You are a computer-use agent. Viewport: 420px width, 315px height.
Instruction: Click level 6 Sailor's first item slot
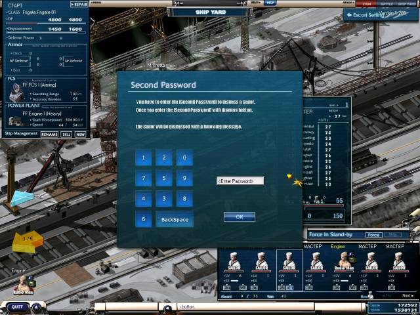[226, 287]
